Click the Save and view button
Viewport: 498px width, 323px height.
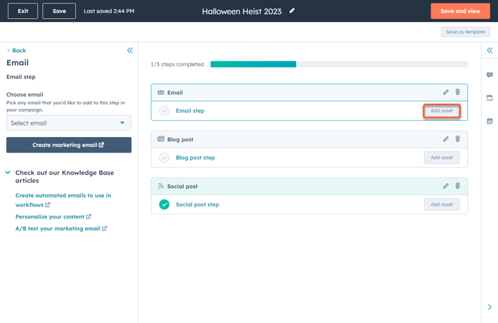pyautogui.click(x=460, y=11)
